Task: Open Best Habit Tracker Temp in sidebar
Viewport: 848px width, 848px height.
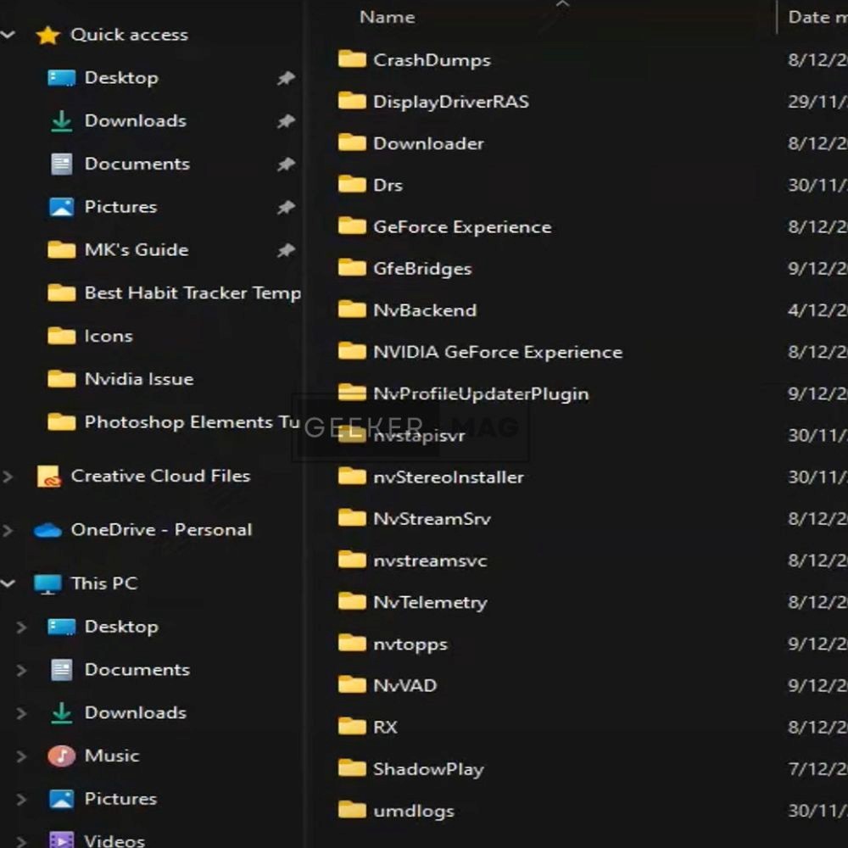Action: 193,293
